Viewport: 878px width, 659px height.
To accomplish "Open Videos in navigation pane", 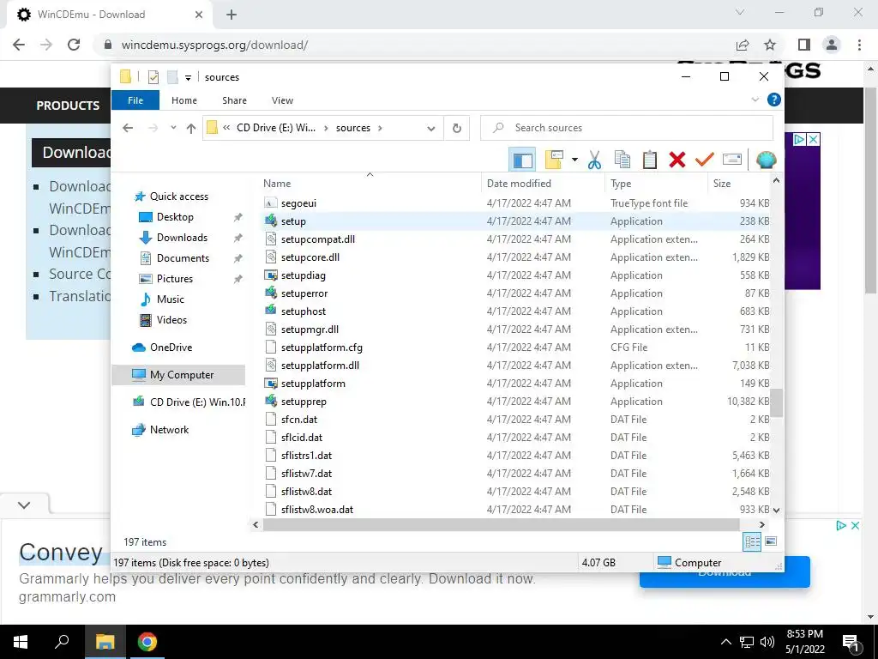I will [171, 320].
